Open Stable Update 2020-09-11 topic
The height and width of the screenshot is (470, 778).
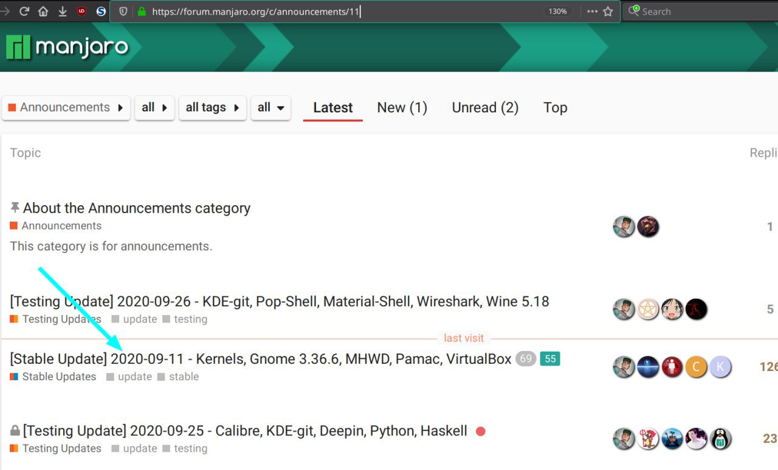(x=261, y=359)
